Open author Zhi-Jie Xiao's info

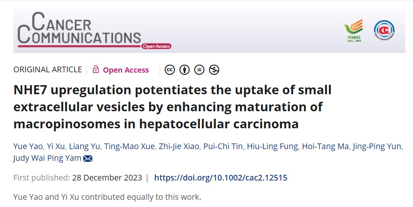click(179, 146)
